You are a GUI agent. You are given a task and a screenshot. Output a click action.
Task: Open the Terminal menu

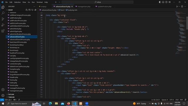(40, 2)
